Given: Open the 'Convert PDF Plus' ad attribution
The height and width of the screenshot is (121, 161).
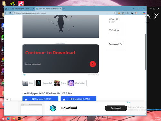Looking at the screenshot, I should 93,75.
